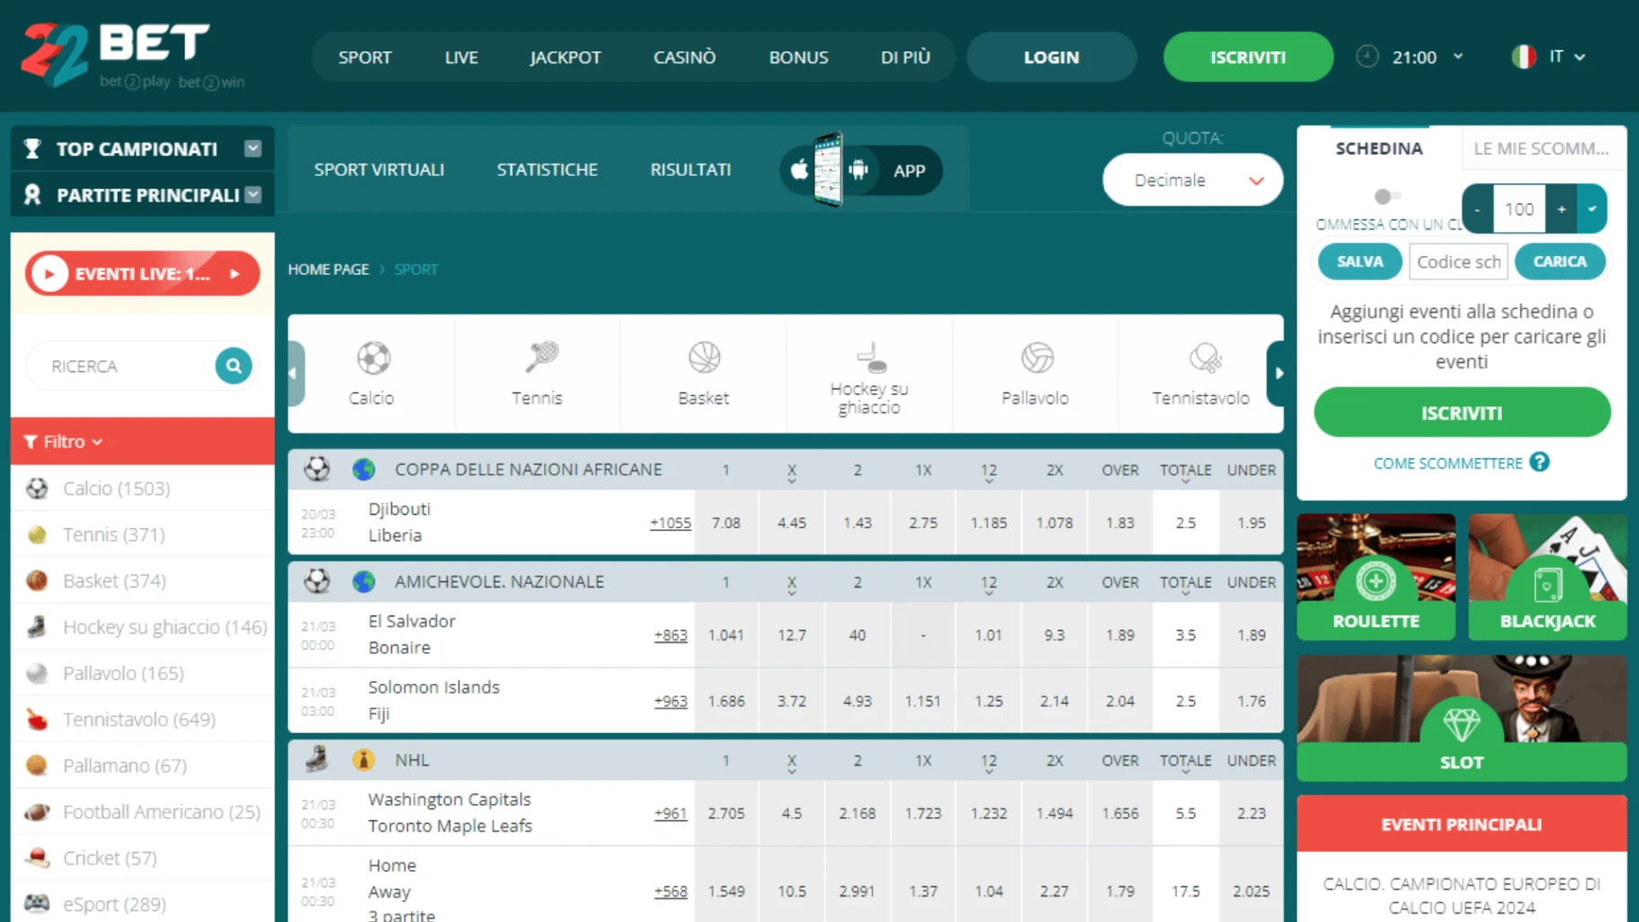Increase bet amount with plus button
Image resolution: width=1639 pixels, height=922 pixels.
(x=1562, y=208)
